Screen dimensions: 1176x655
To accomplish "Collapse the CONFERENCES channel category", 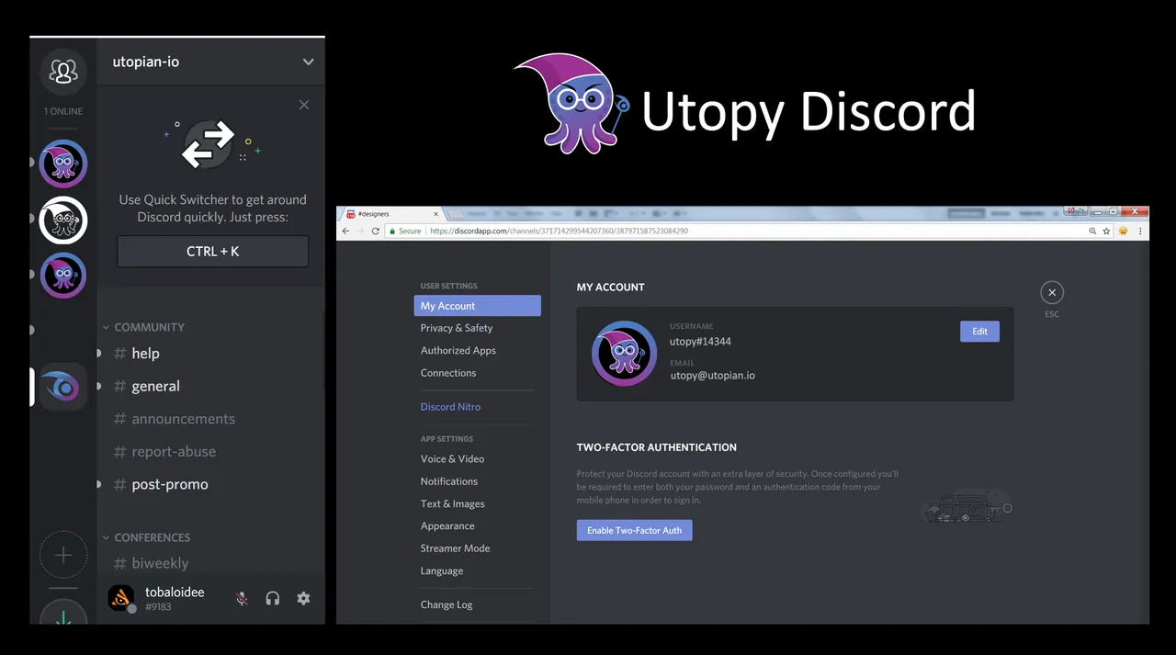I will [147, 537].
